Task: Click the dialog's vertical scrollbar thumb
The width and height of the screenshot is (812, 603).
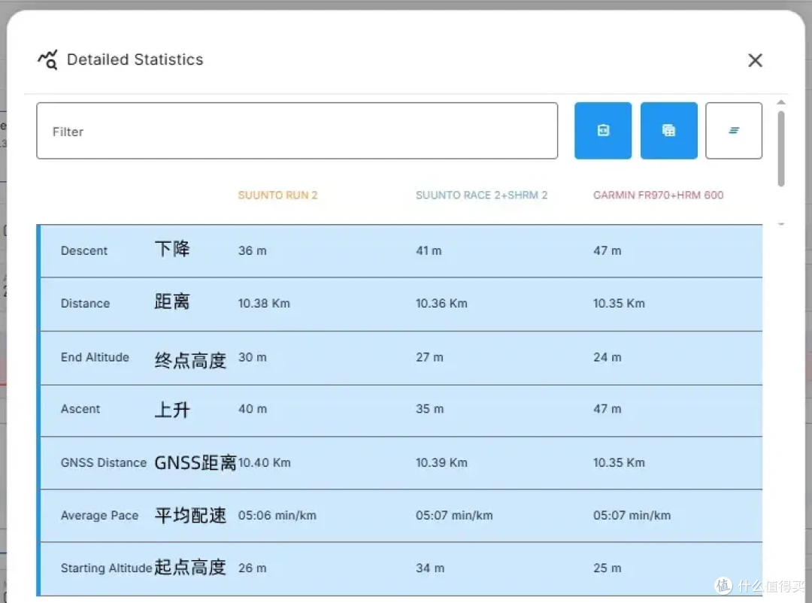Action: (781, 148)
